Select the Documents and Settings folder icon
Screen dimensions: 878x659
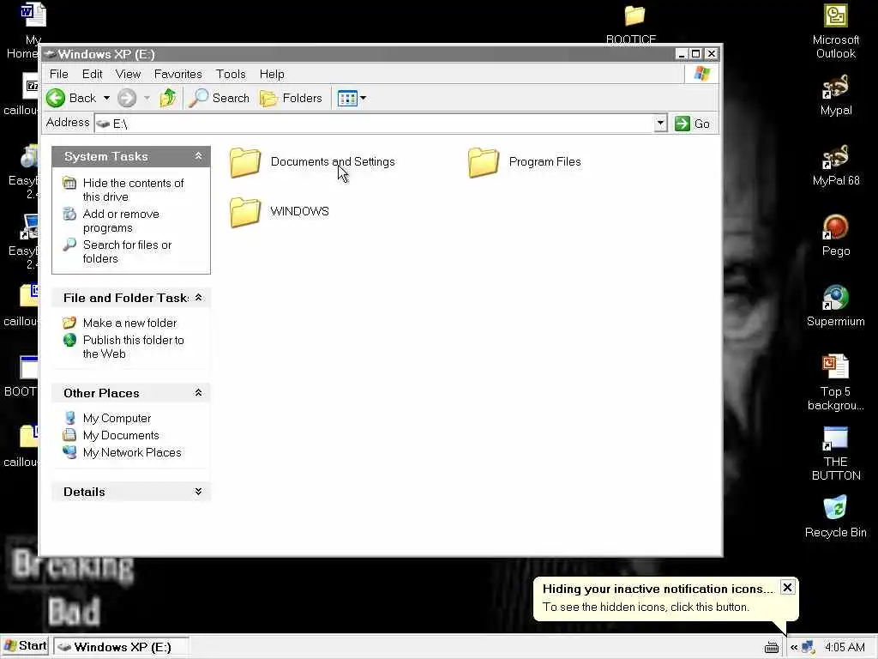click(x=245, y=162)
